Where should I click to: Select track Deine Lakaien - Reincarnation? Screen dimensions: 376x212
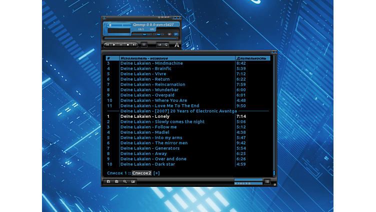(152, 85)
